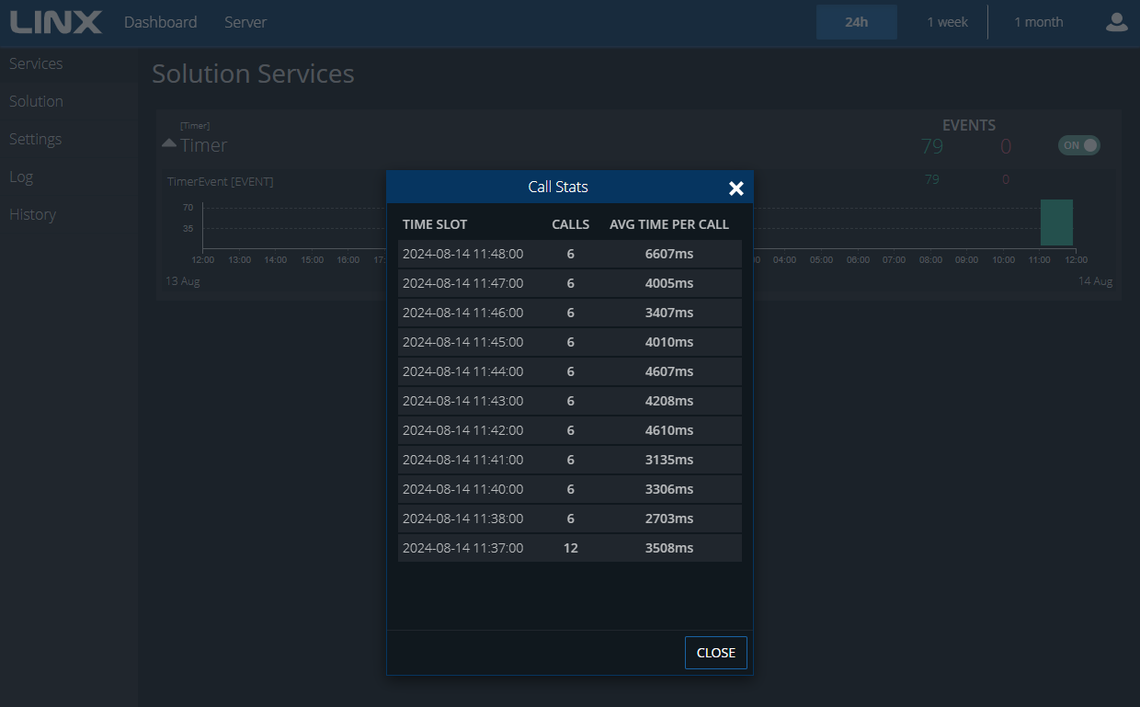Toggle the Timer service ON switch
Image resolution: width=1140 pixels, height=707 pixels.
[x=1078, y=145]
